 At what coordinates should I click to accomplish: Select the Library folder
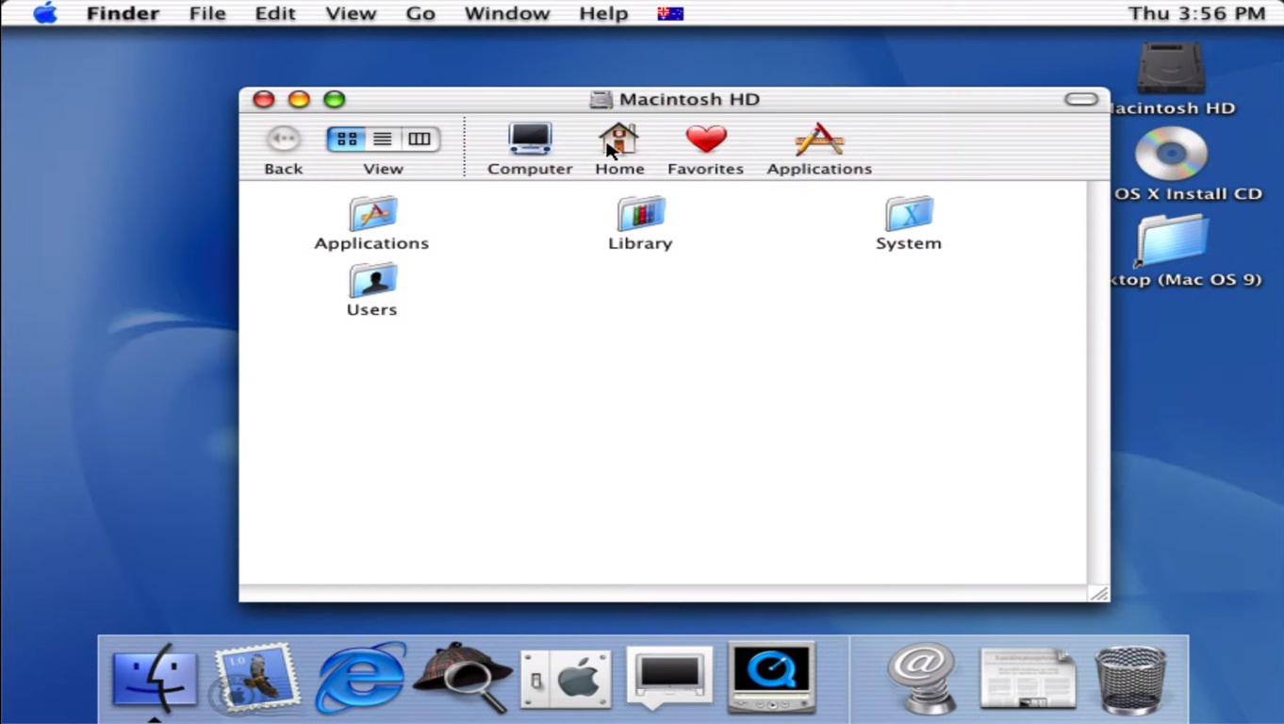(x=640, y=223)
